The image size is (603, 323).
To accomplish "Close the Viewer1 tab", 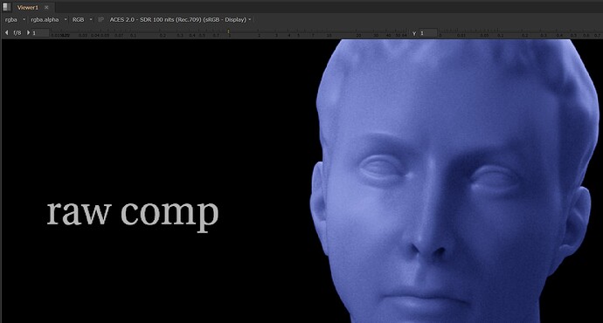I will pyautogui.click(x=46, y=7).
